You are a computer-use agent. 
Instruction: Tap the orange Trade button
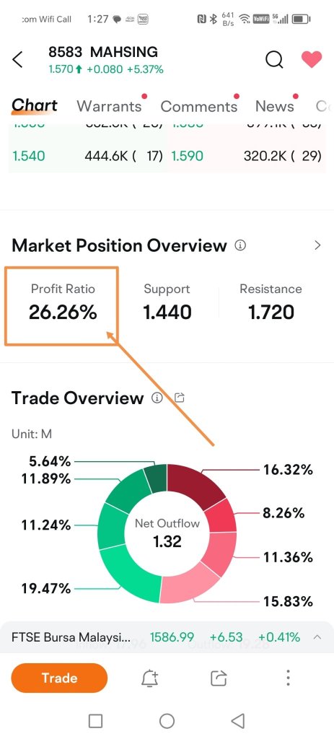59,678
